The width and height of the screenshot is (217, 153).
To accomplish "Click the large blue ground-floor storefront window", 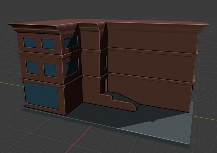I will click(x=41, y=95).
